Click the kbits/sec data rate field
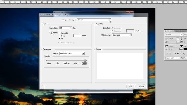 pyautogui.click(x=130, y=31)
